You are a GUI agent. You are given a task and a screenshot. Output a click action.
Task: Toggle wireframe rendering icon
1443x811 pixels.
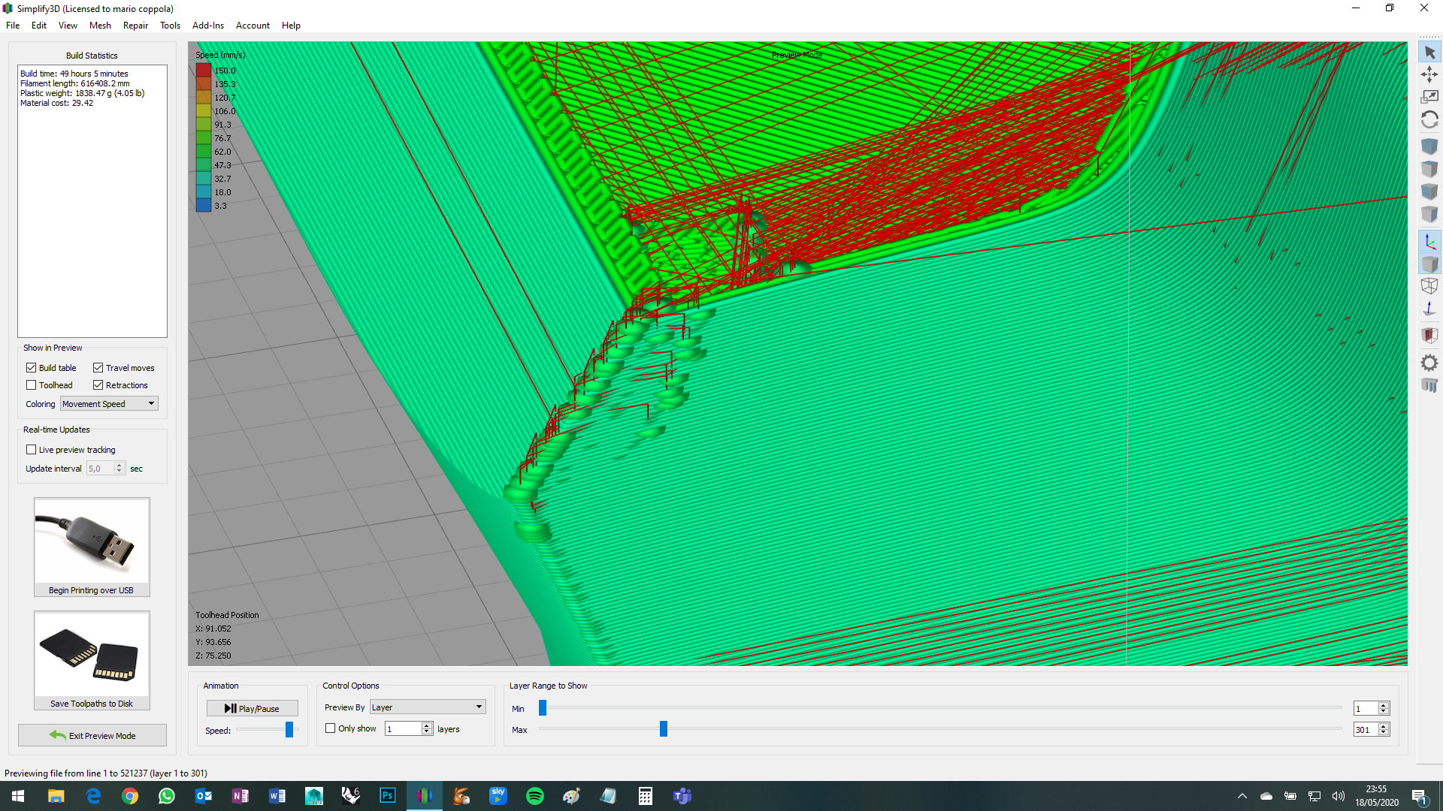coord(1429,286)
